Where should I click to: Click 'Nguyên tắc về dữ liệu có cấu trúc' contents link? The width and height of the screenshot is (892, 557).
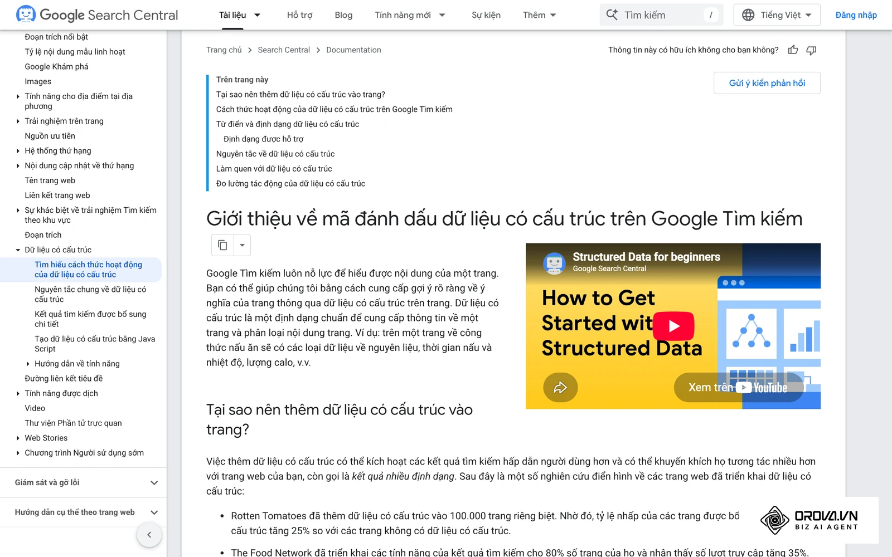pos(275,154)
